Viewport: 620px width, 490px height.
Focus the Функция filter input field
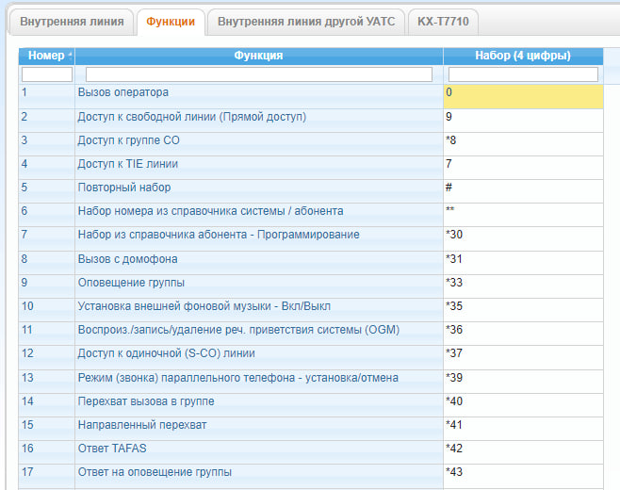tap(258, 74)
